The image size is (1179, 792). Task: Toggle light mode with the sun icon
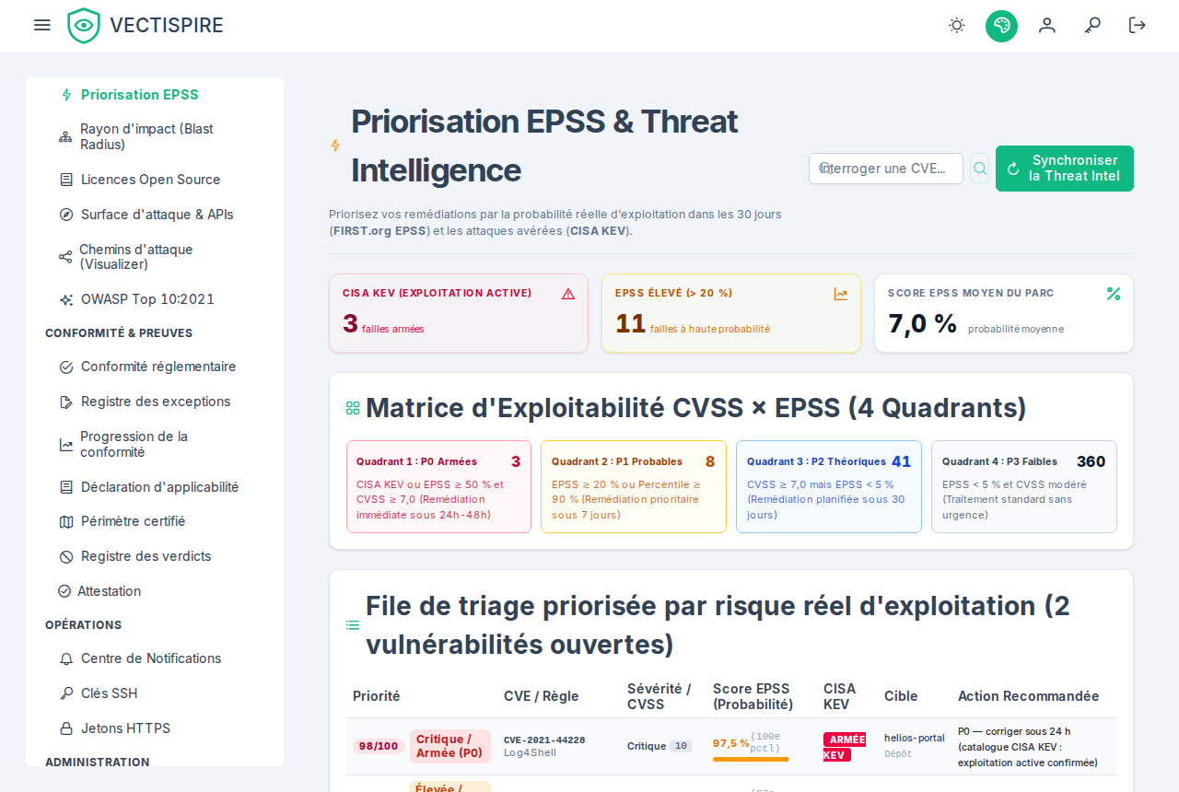point(957,25)
